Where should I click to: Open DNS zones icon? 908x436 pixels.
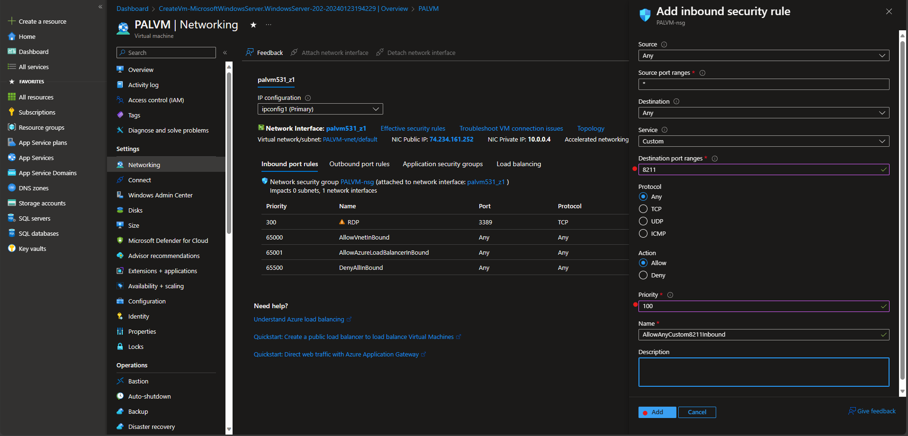tap(12, 188)
